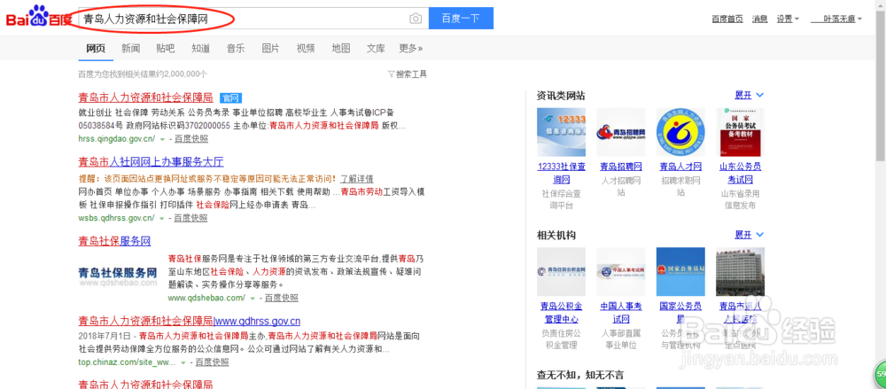Image resolution: width=886 pixels, height=389 pixels.
Task: Switch to the 音乐 tab
Action: [236, 49]
